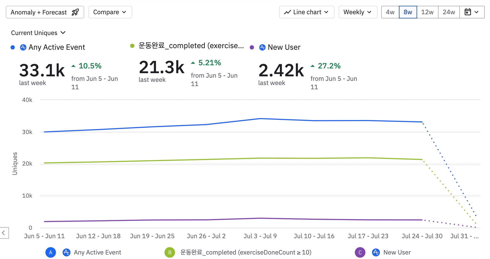Click the Anomaly + Forecast rocket icon
490x259 pixels.
75,12
